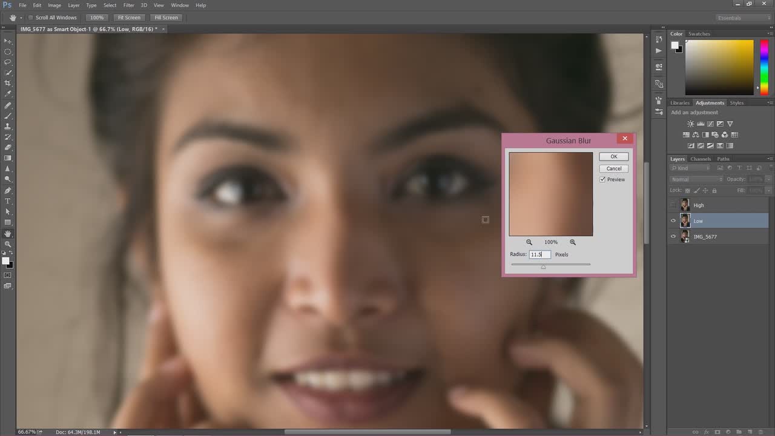Select the Horizontal Type tool
The height and width of the screenshot is (436, 775).
(x=8, y=201)
